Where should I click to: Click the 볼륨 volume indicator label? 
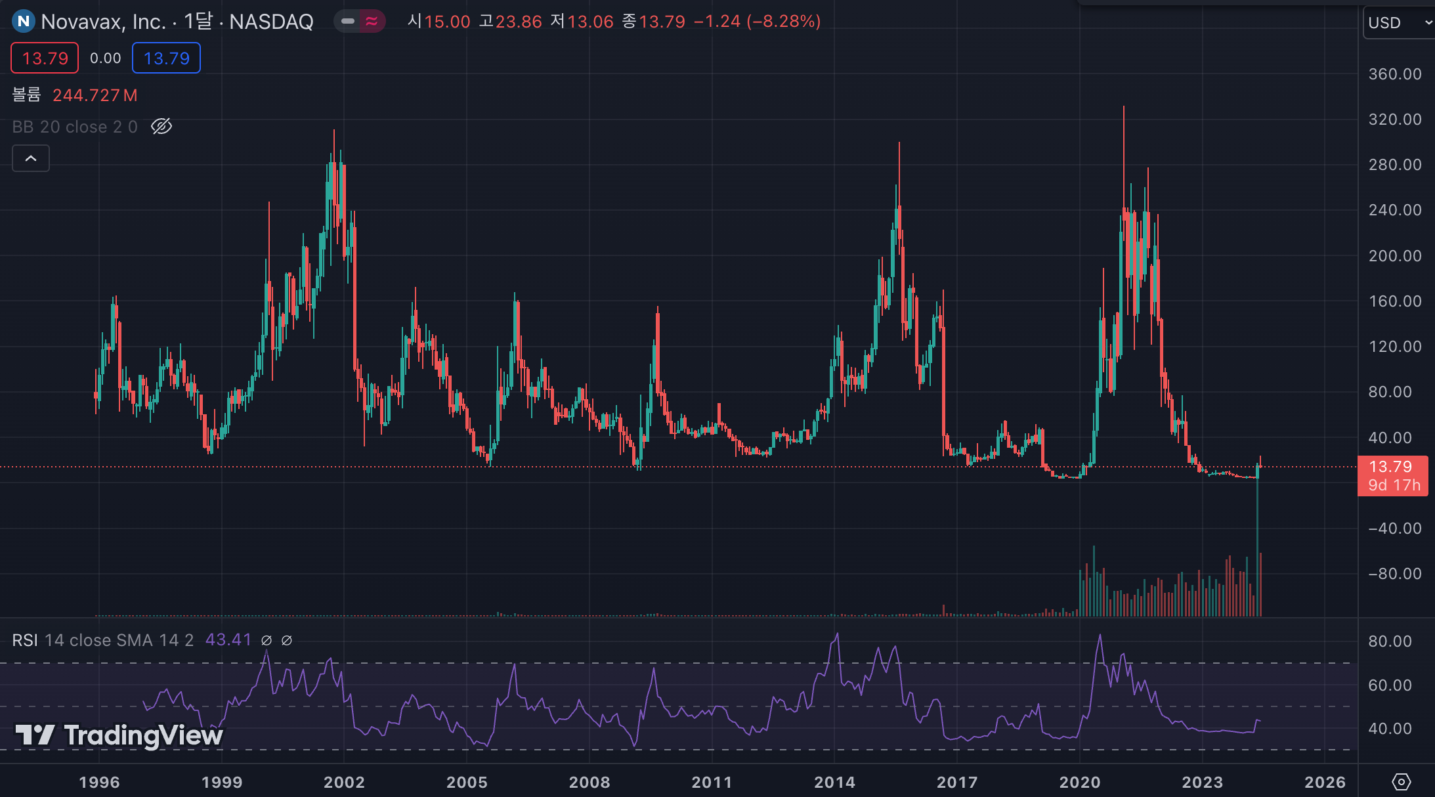[x=26, y=95]
